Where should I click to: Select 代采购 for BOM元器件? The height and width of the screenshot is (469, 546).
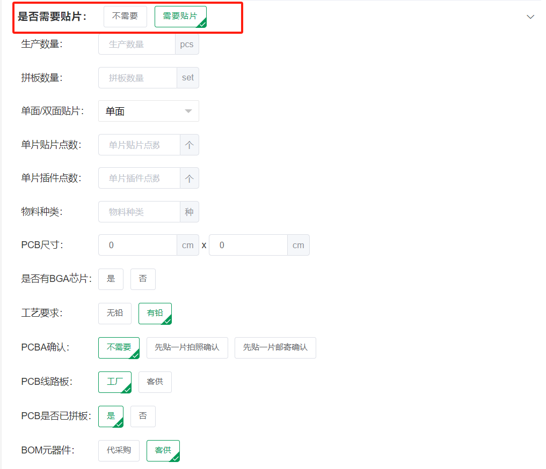pos(119,450)
